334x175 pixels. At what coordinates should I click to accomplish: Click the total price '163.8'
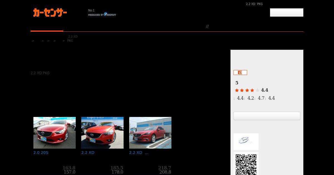point(69,168)
